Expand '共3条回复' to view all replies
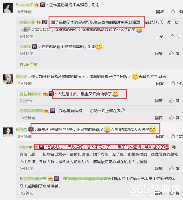Screen dimensions: 183x200 (x=28, y=64)
